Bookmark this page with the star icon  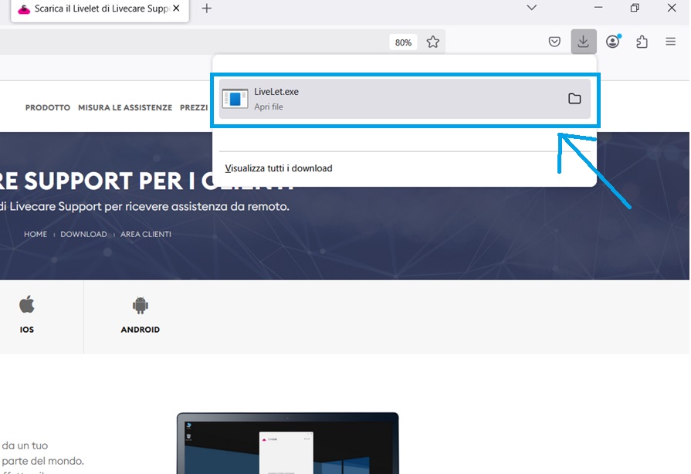[433, 42]
